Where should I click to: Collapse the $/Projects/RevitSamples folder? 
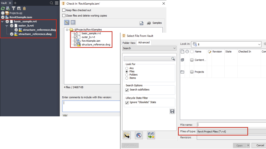[x=67, y=30]
